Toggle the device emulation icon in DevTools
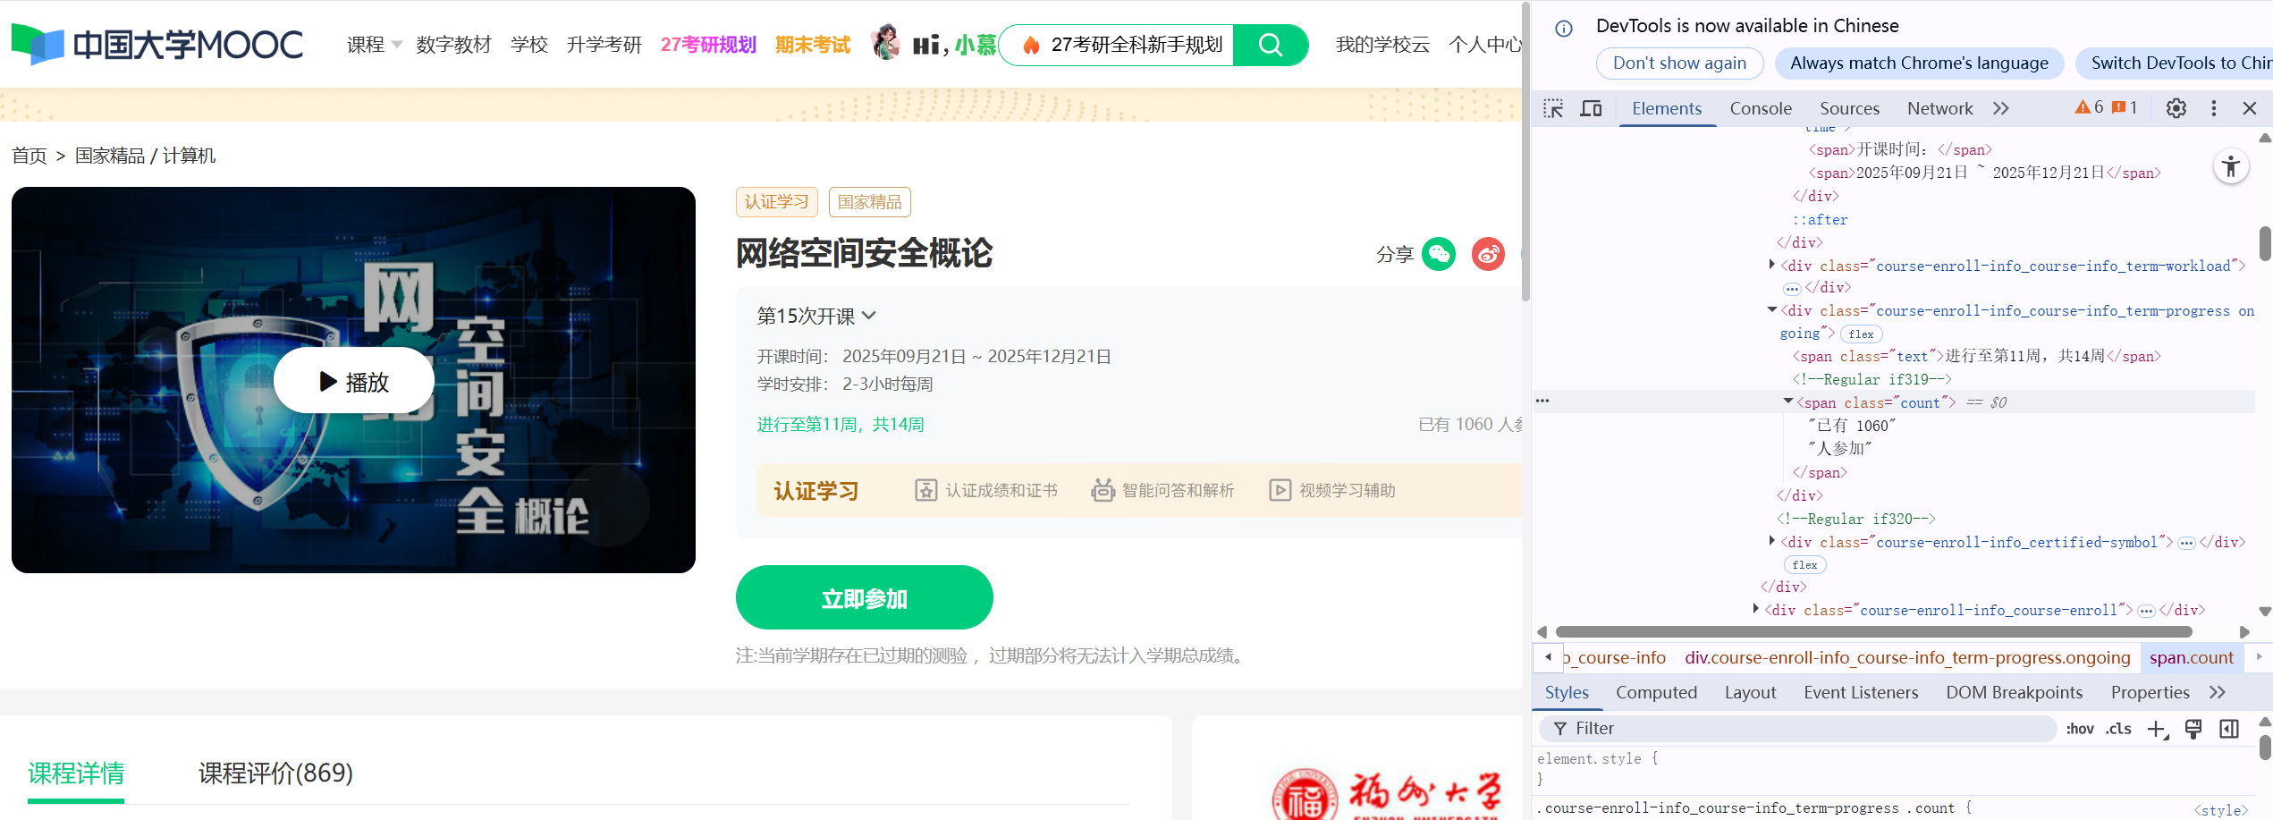The width and height of the screenshot is (2273, 820). (x=1592, y=108)
